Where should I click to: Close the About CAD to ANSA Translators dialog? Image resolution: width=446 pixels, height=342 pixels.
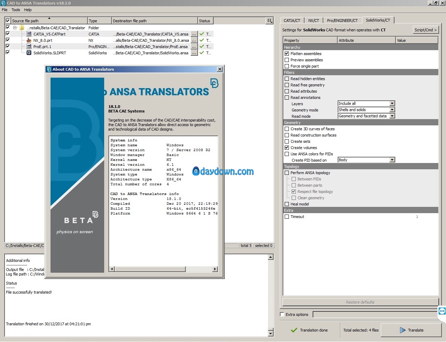coord(220,69)
